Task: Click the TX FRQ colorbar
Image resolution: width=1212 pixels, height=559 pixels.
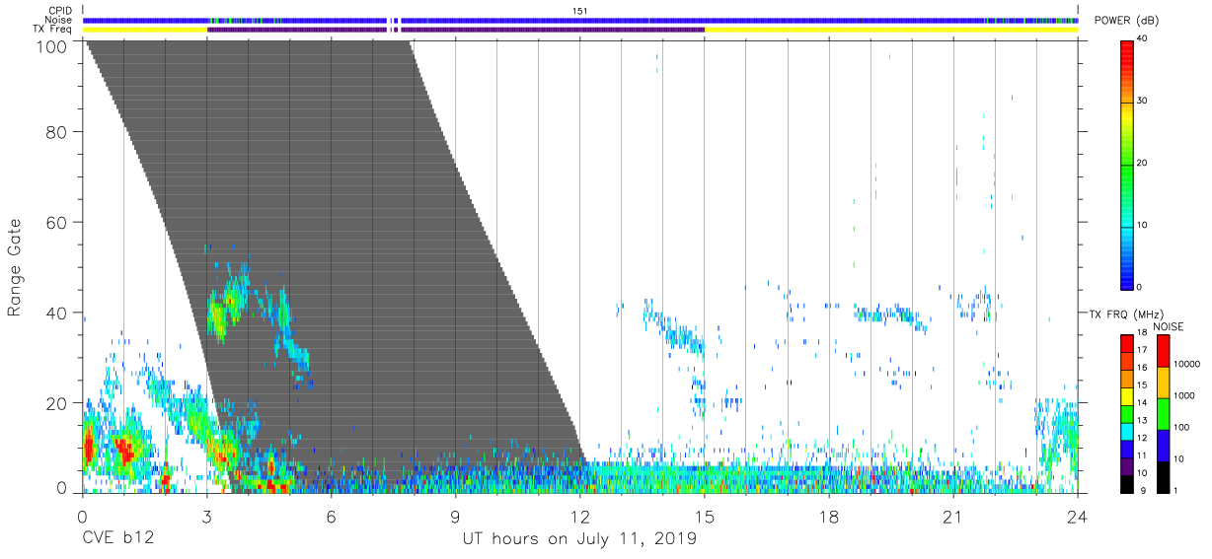Action: tap(1127, 413)
